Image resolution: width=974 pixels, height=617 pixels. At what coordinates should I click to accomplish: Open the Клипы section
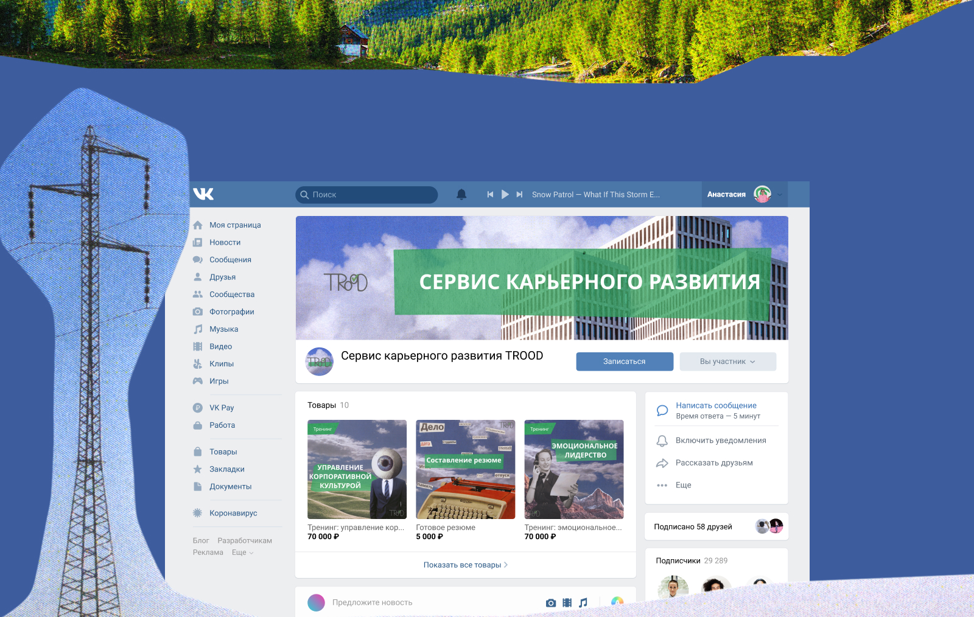point(222,363)
